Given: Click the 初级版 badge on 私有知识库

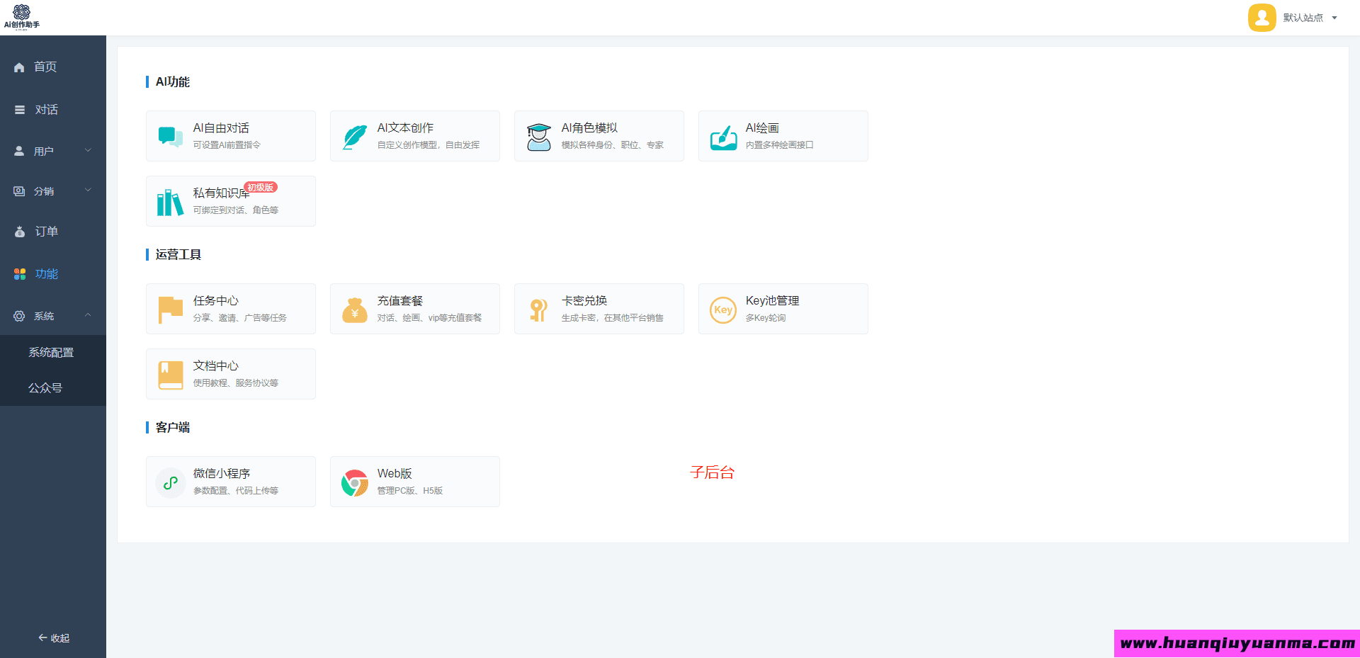Looking at the screenshot, I should [261, 188].
